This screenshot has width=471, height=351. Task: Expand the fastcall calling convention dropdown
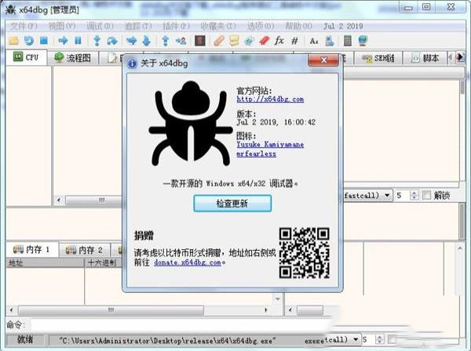(387, 195)
